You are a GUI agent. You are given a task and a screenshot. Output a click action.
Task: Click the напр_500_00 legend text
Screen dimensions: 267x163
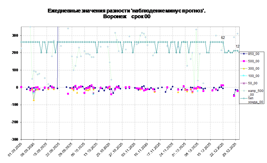pyautogui.click(x=256, y=93)
